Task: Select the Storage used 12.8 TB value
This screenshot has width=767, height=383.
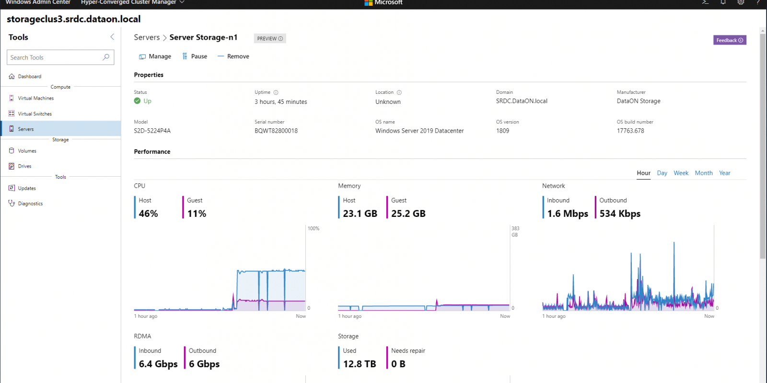Action: [x=360, y=364]
